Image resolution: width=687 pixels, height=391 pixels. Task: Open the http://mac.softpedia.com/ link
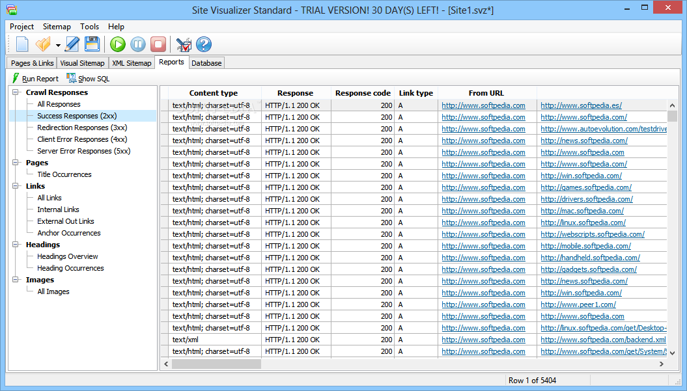click(x=582, y=211)
